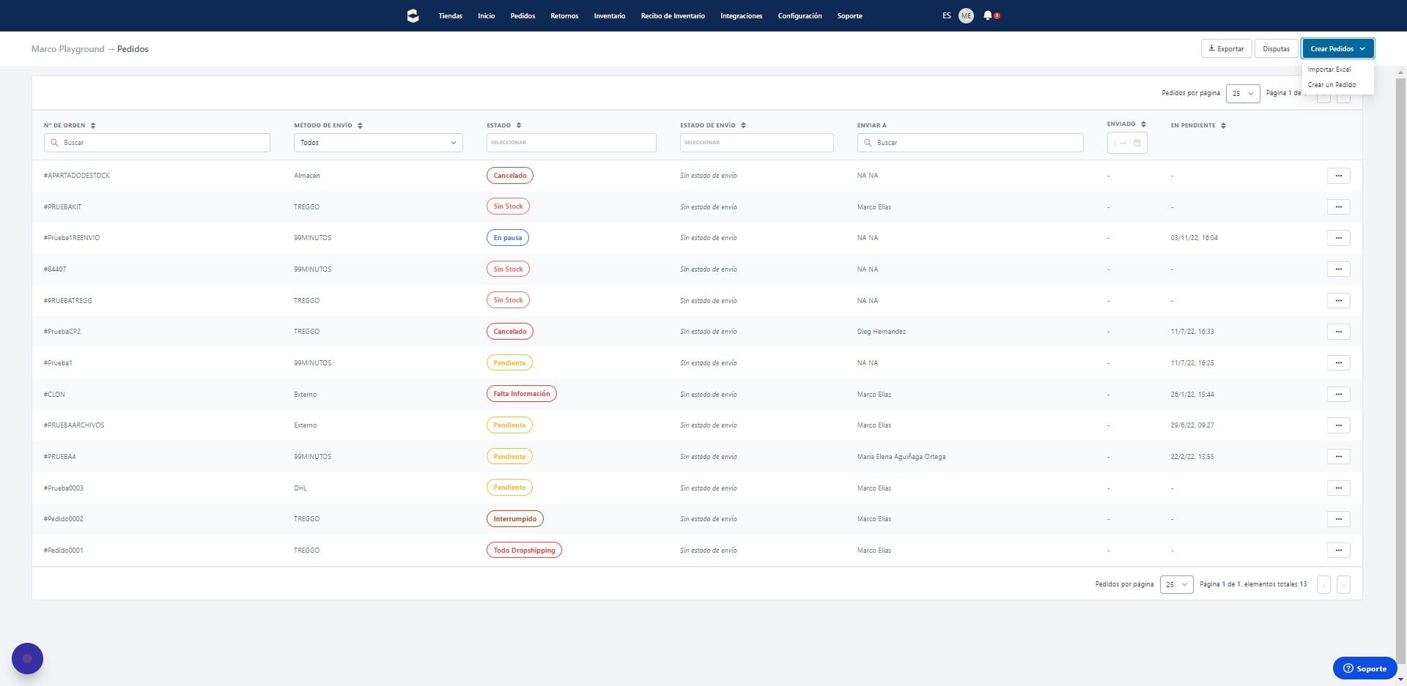Sort by Nº de Orden column
The image size is (1407, 686).
coord(93,125)
